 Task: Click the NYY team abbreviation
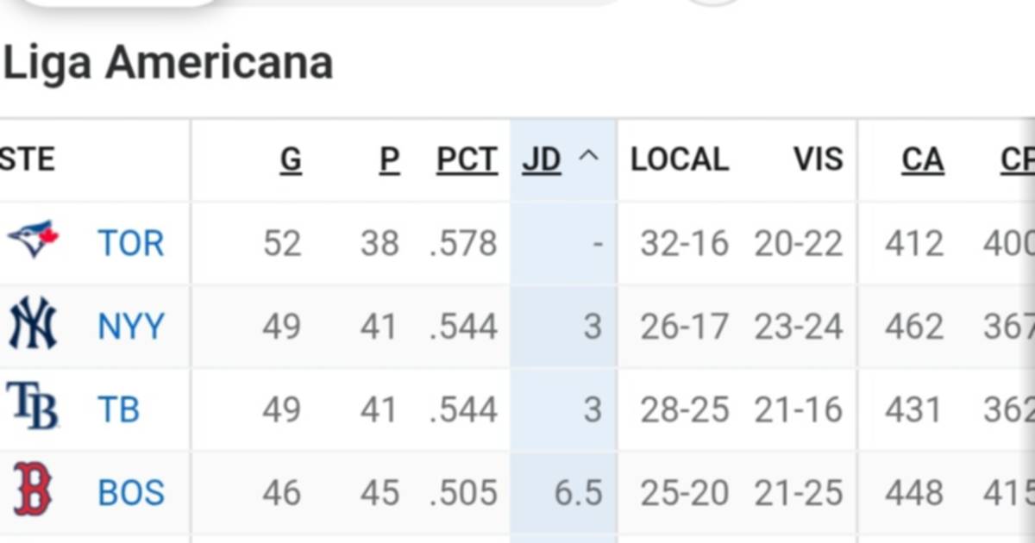[130, 325]
